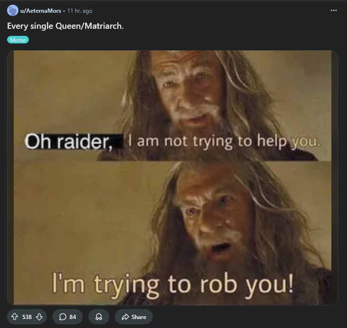Give an award using the award icon
This screenshot has width=347, height=328.
tap(99, 317)
